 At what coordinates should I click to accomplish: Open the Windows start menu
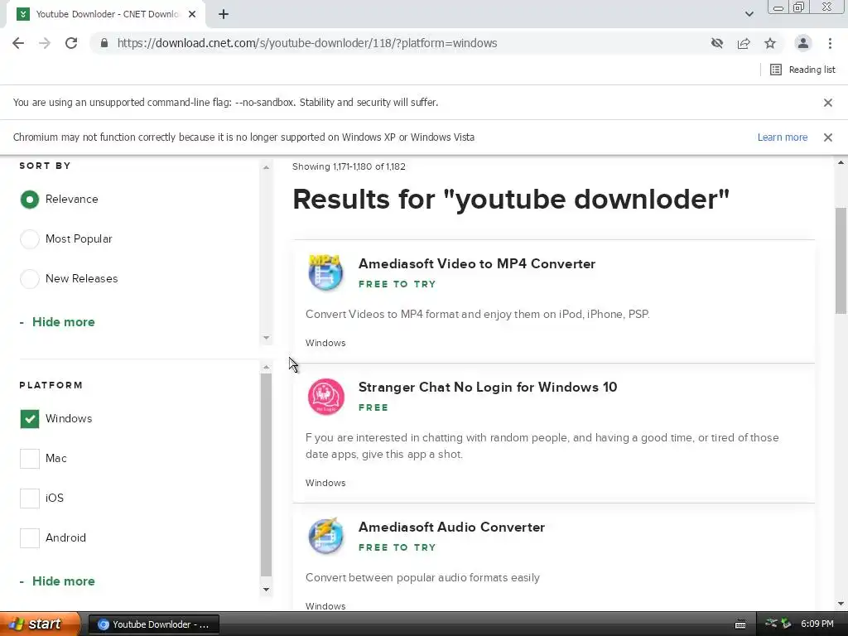pos(40,624)
